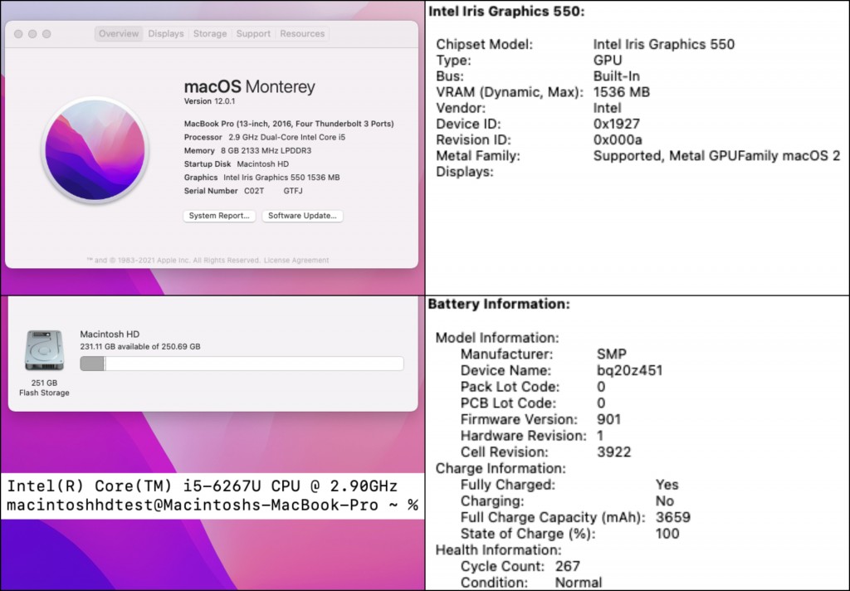Viewport: 850px width, 591px height.
Task: Switch to the Overview tab
Action: 119,33
